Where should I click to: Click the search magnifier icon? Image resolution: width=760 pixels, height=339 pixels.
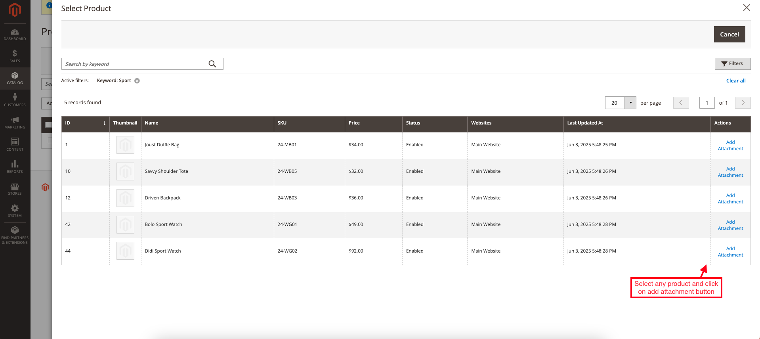click(x=212, y=64)
